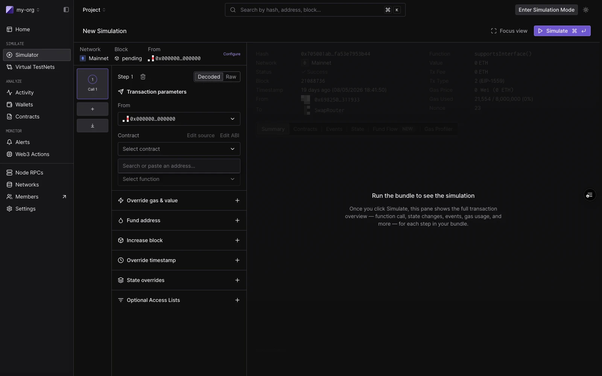Select the State tab
The image size is (602, 376).
[x=357, y=129]
